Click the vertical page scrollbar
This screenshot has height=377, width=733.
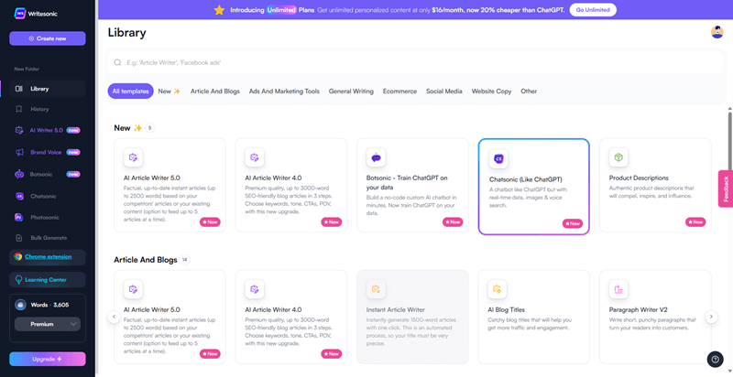(x=729, y=140)
